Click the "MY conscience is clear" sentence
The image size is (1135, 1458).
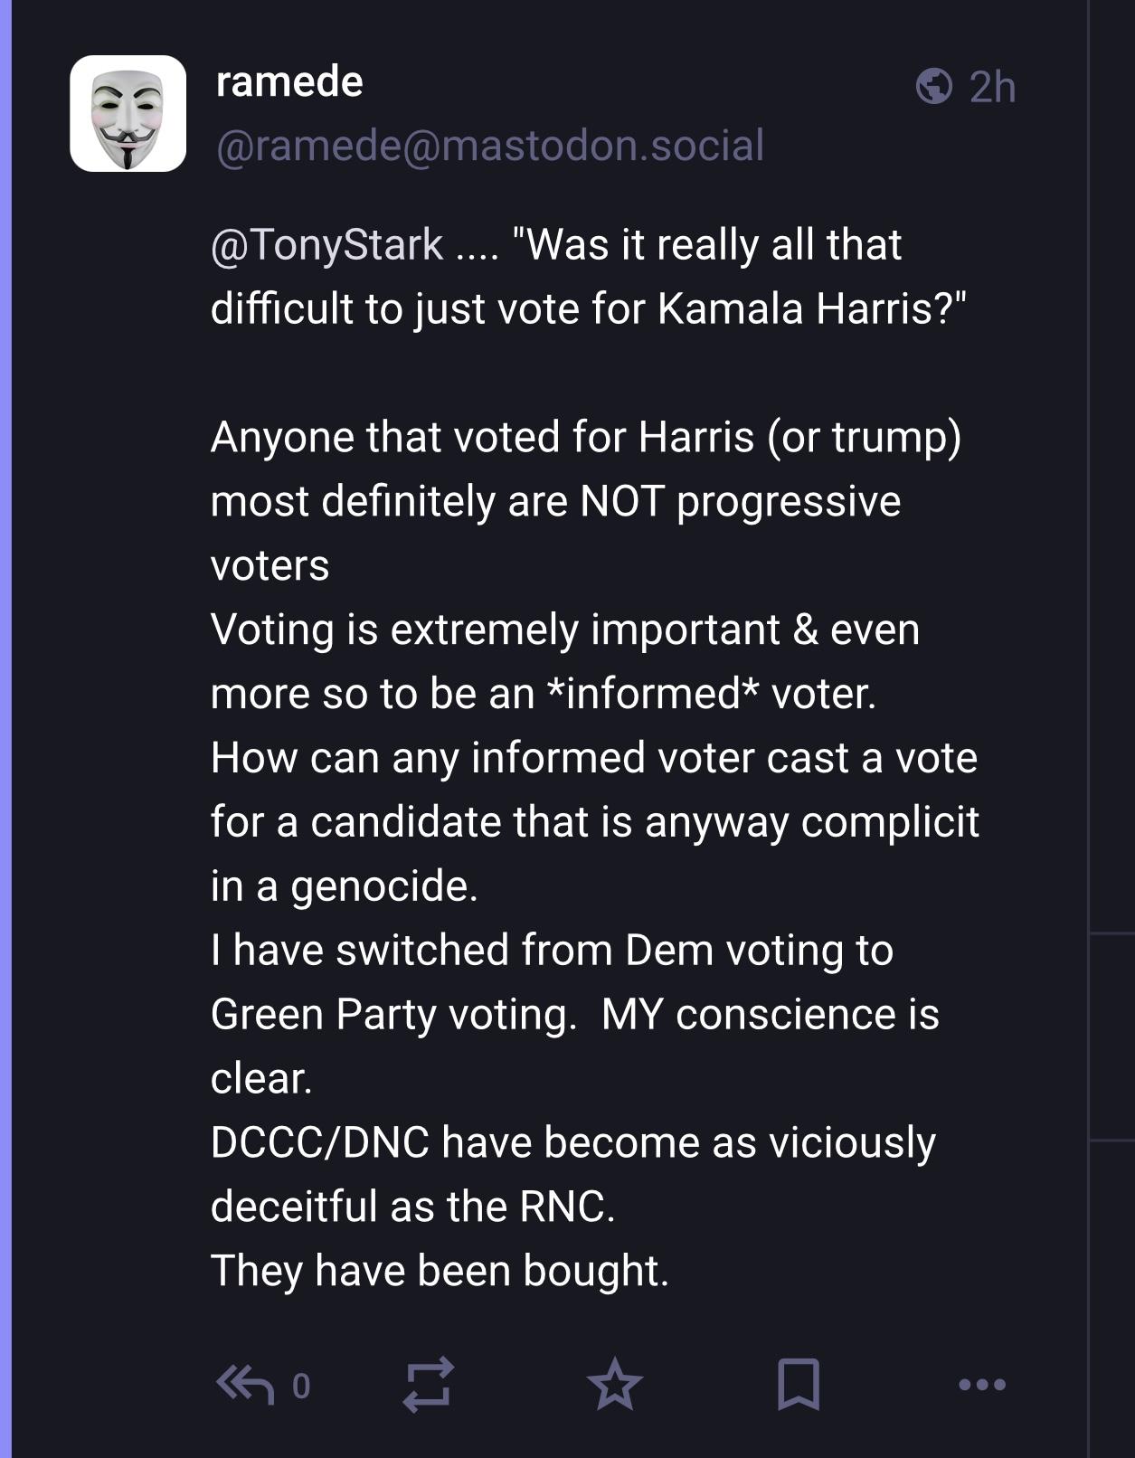point(769,1014)
